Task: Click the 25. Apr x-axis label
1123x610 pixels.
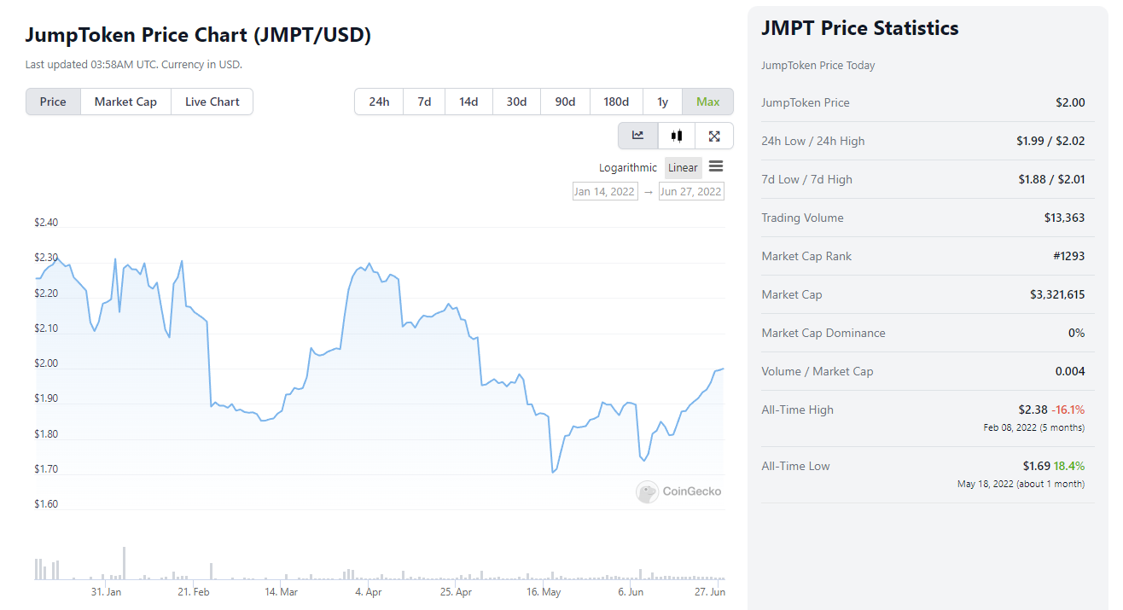Action: click(x=457, y=592)
